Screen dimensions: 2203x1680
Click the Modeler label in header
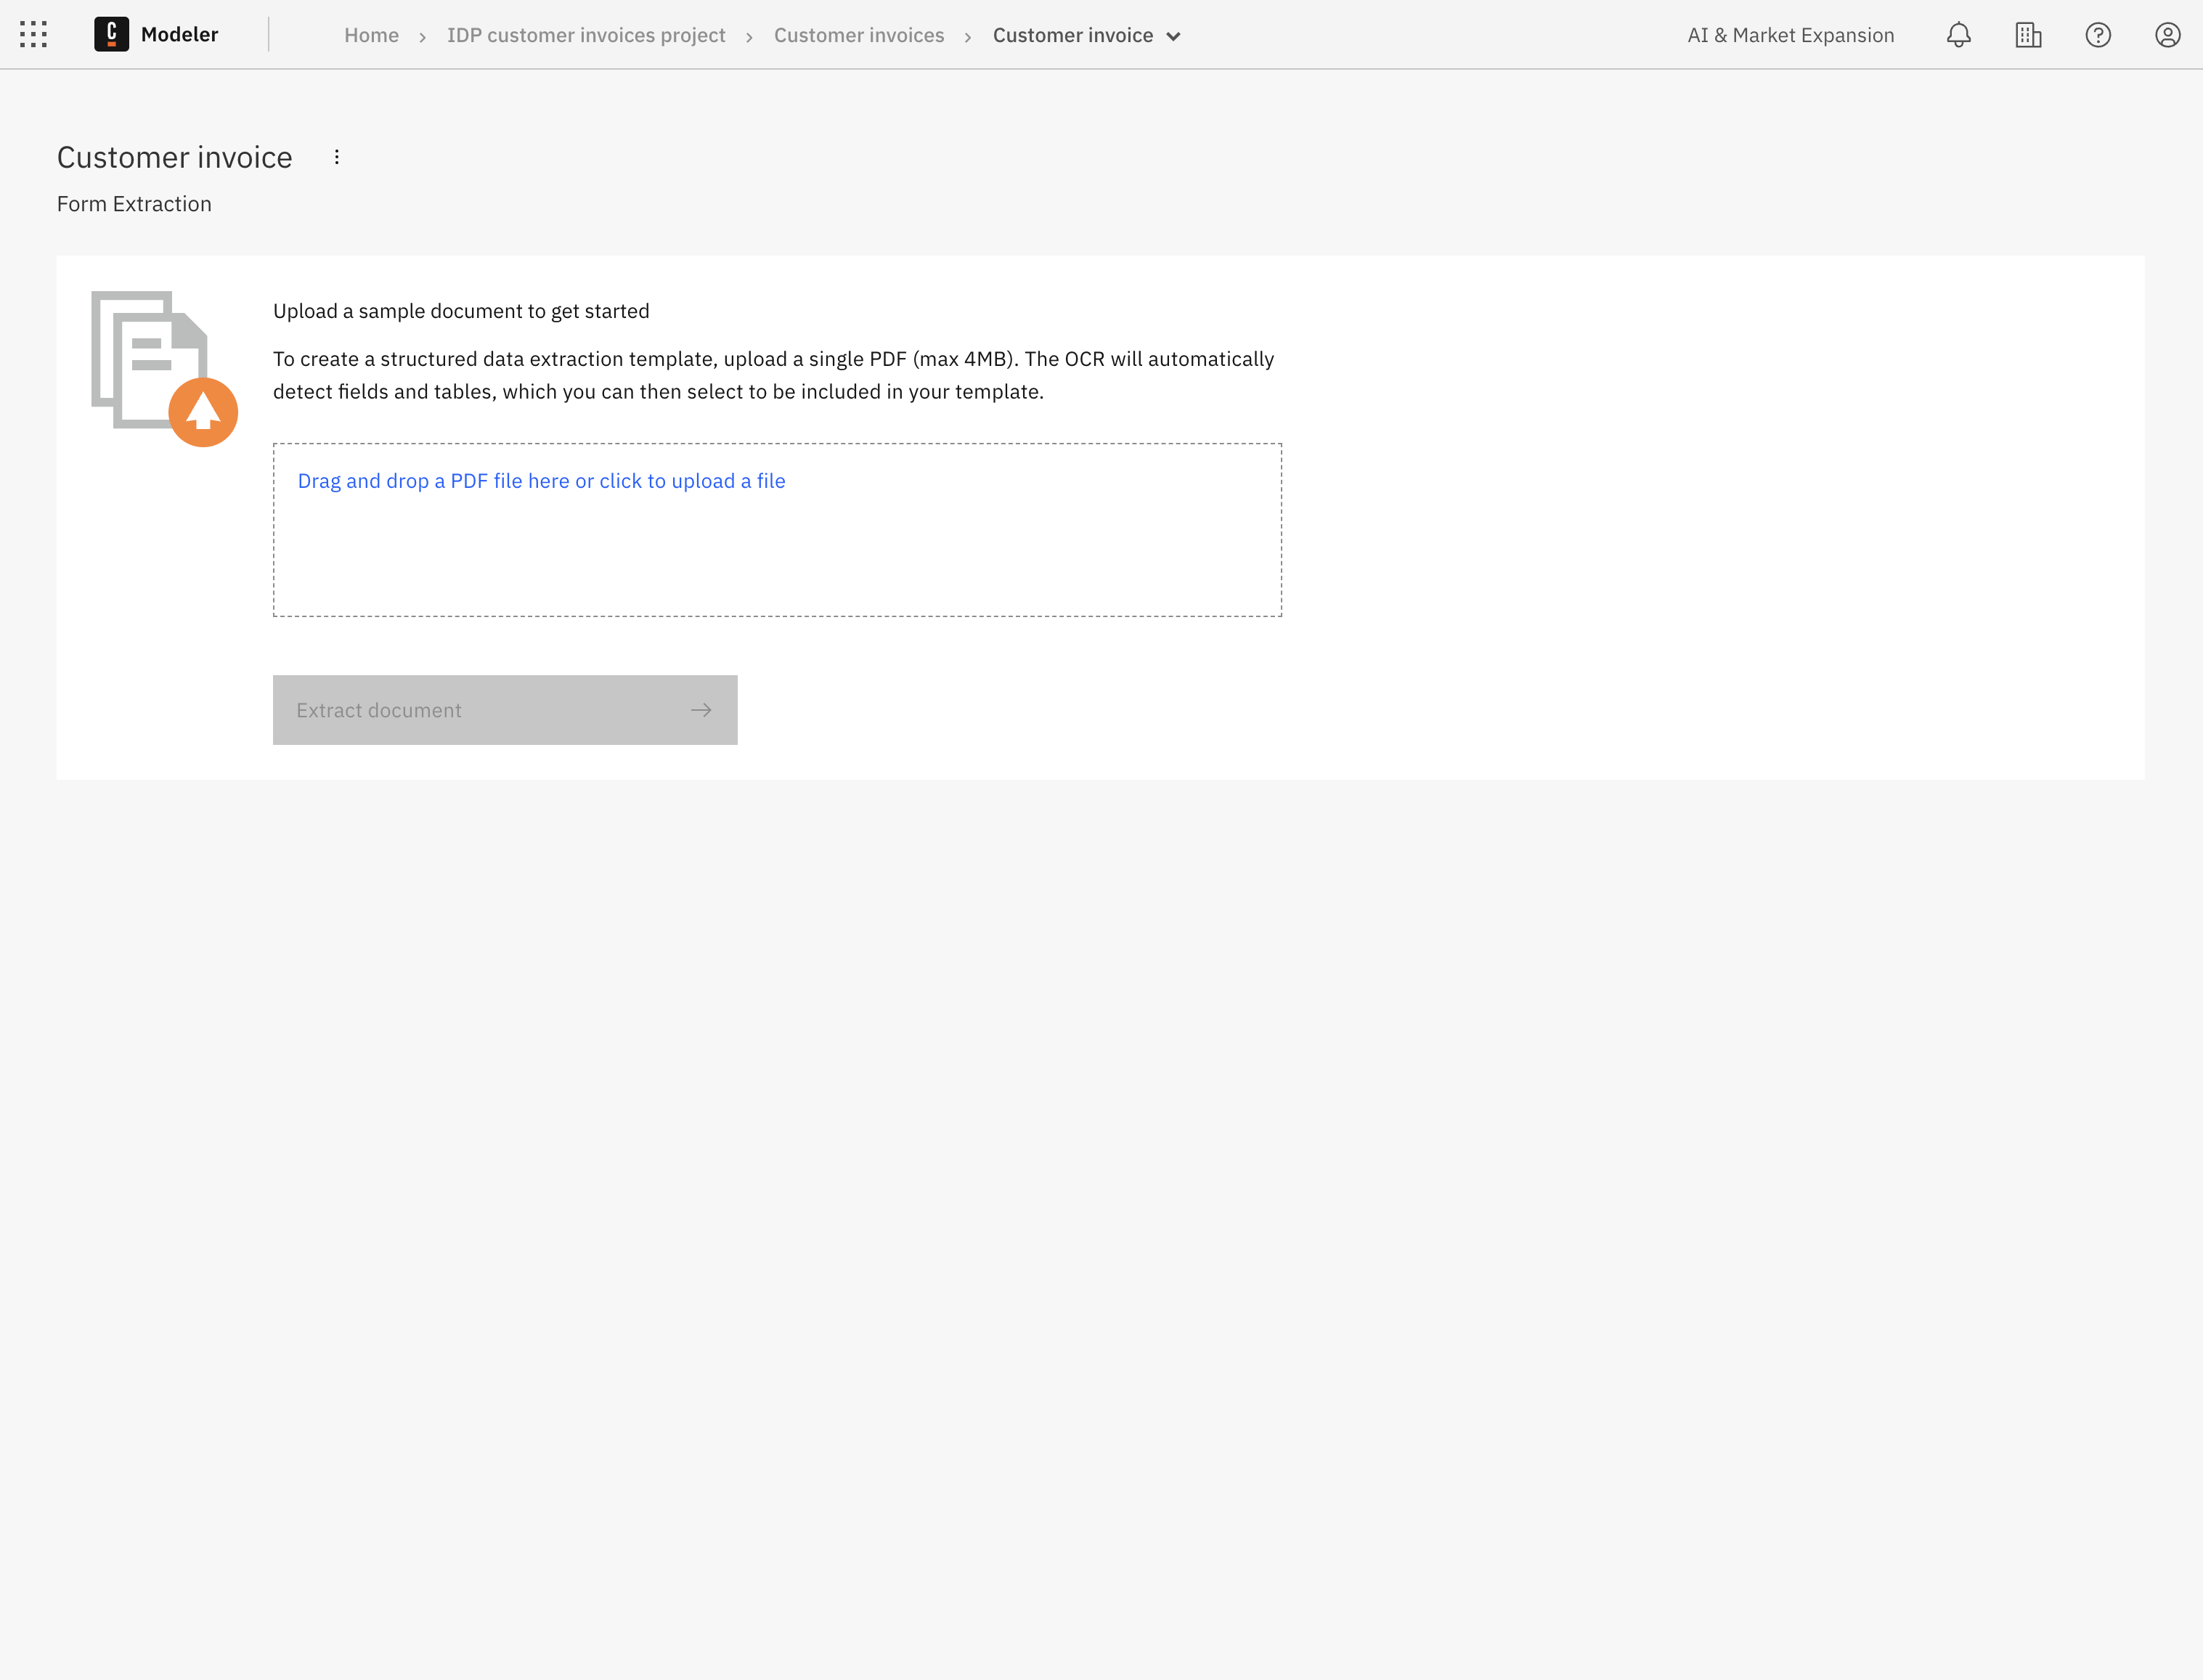[x=179, y=35]
